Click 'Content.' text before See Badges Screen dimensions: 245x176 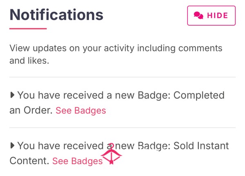[29, 161]
